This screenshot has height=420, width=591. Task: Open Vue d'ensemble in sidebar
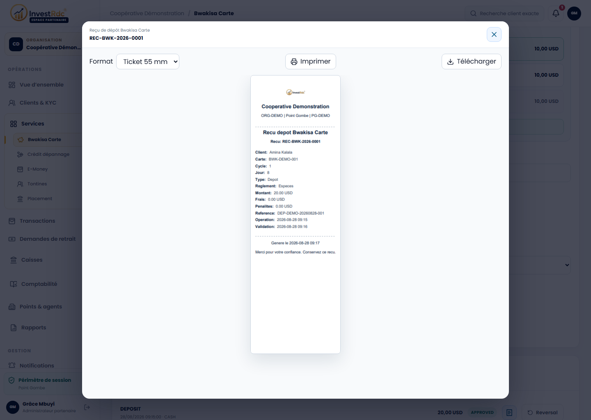pos(41,84)
